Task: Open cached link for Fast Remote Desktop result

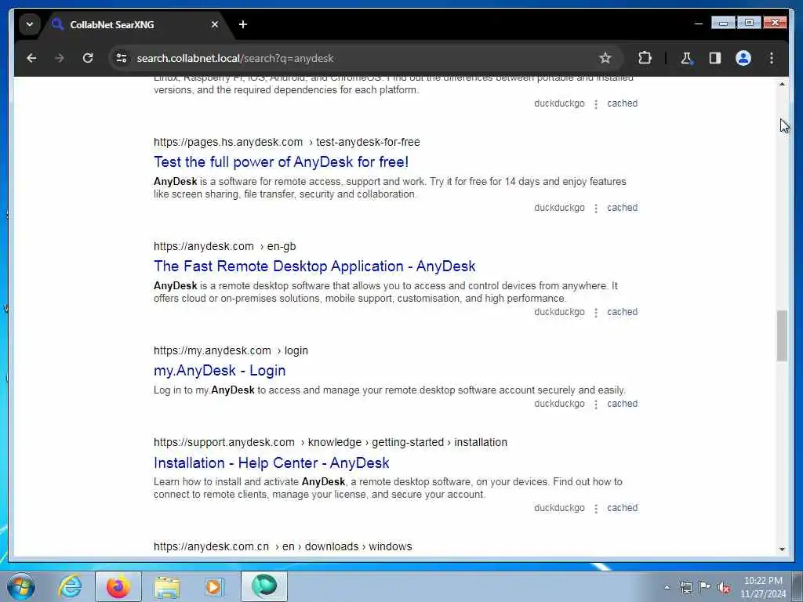Action: pos(622,312)
